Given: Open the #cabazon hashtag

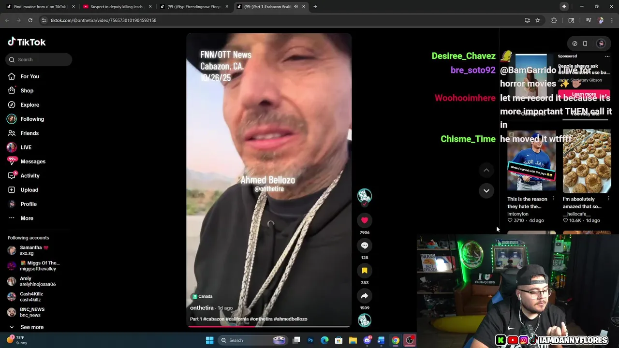Looking at the screenshot, I should coord(214,319).
